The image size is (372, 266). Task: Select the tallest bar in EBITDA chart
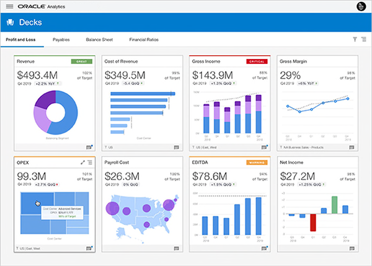259,216
